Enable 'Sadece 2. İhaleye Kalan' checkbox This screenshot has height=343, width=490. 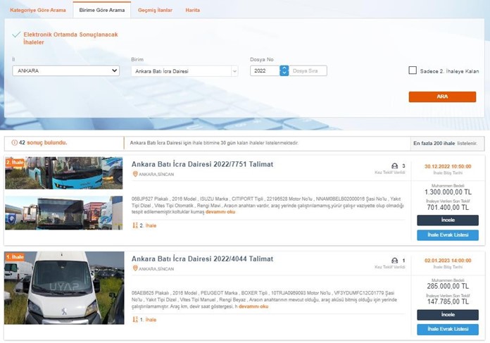coord(413,70)
